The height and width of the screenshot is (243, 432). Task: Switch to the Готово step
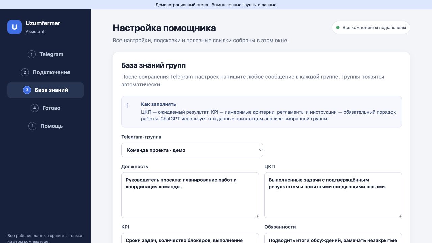pos(46,108)
